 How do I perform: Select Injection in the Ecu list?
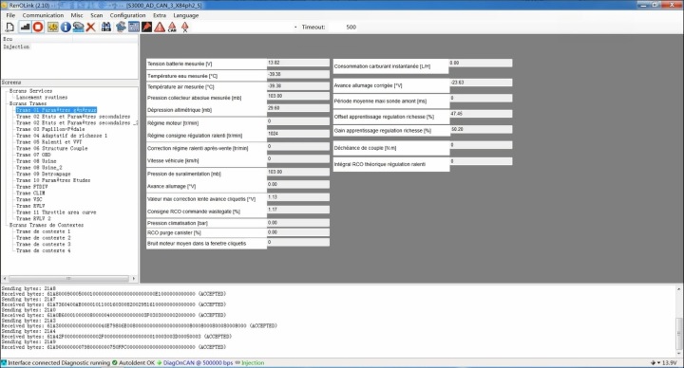16,46
